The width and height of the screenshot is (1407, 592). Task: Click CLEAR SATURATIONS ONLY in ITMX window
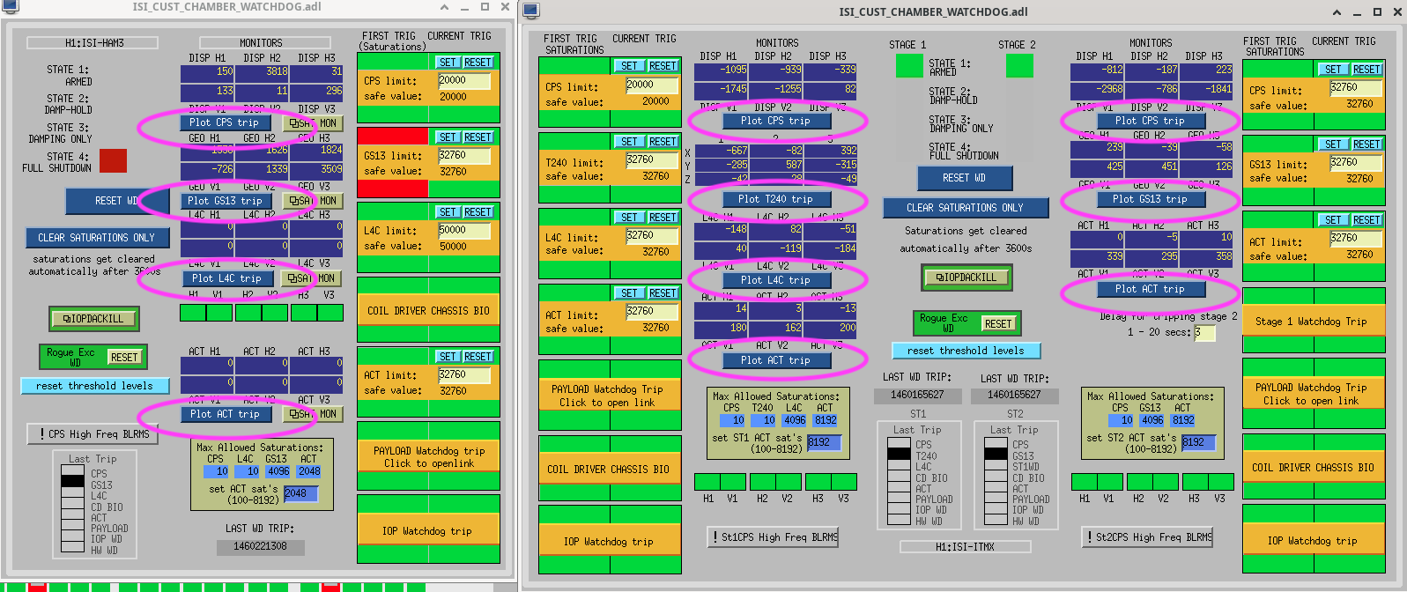(966, 208)
